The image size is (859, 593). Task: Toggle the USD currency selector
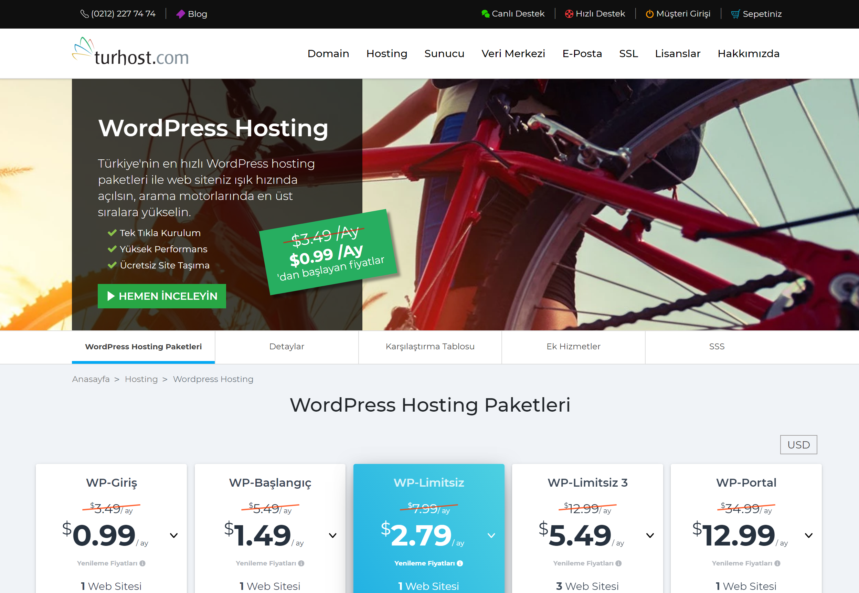(x=798, y=445)
